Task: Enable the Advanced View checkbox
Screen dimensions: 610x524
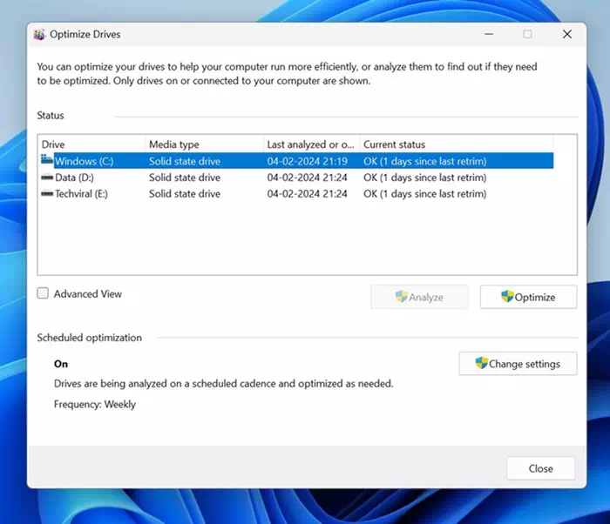Action: (x=43, y=293)
